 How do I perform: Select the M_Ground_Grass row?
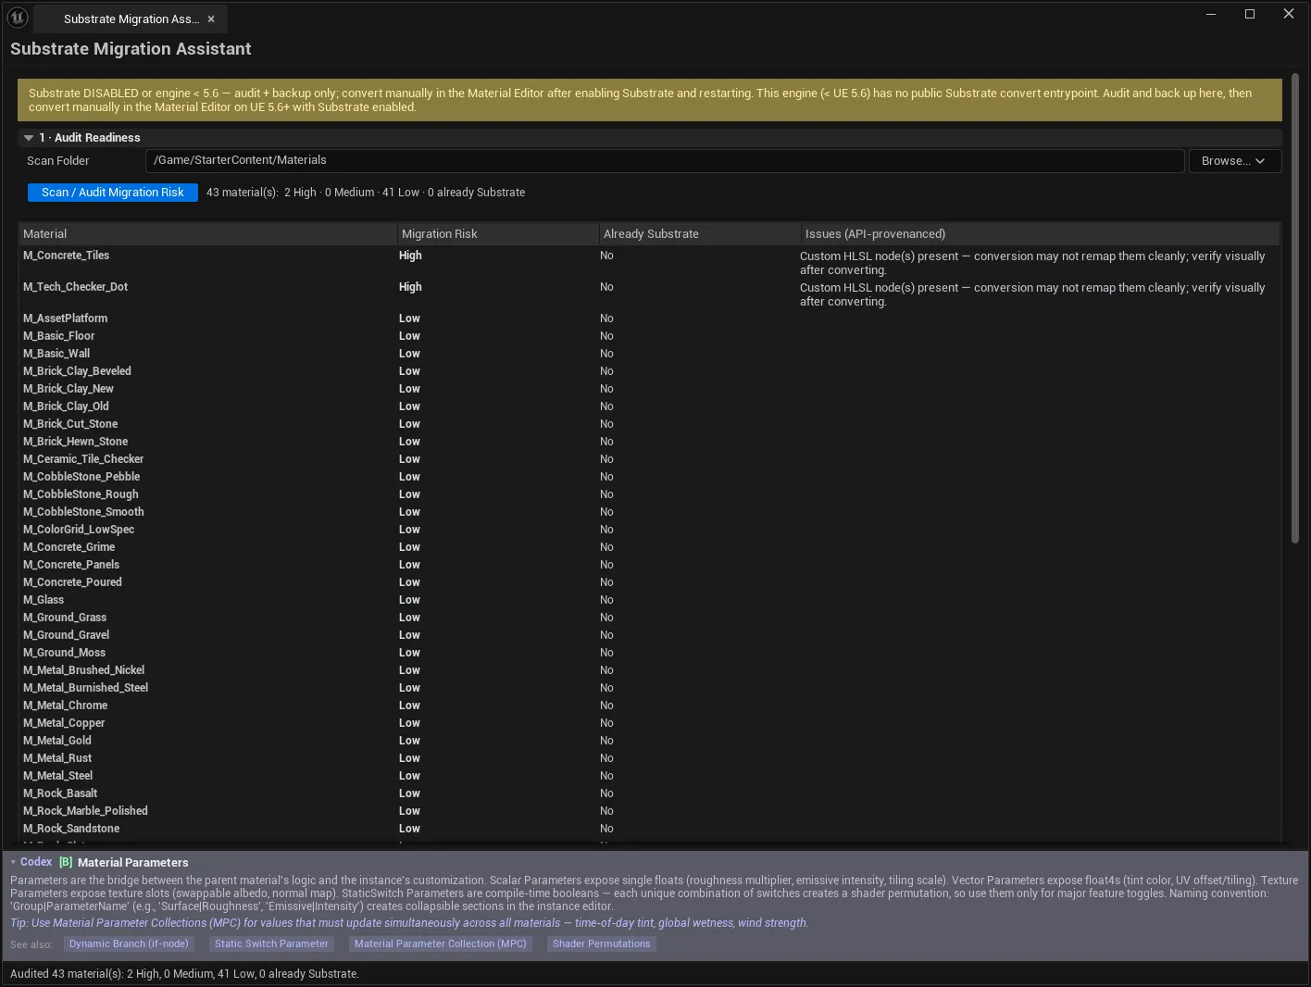point(648,618)
